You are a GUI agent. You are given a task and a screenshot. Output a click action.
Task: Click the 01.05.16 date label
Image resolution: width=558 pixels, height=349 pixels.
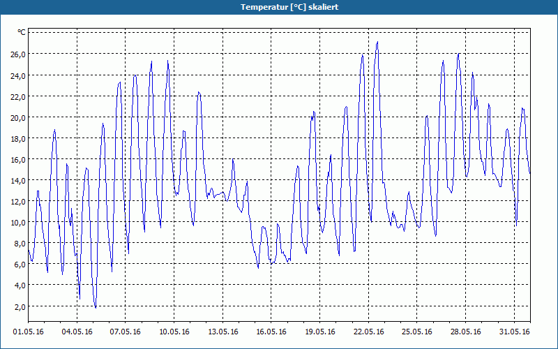point(29,332)
